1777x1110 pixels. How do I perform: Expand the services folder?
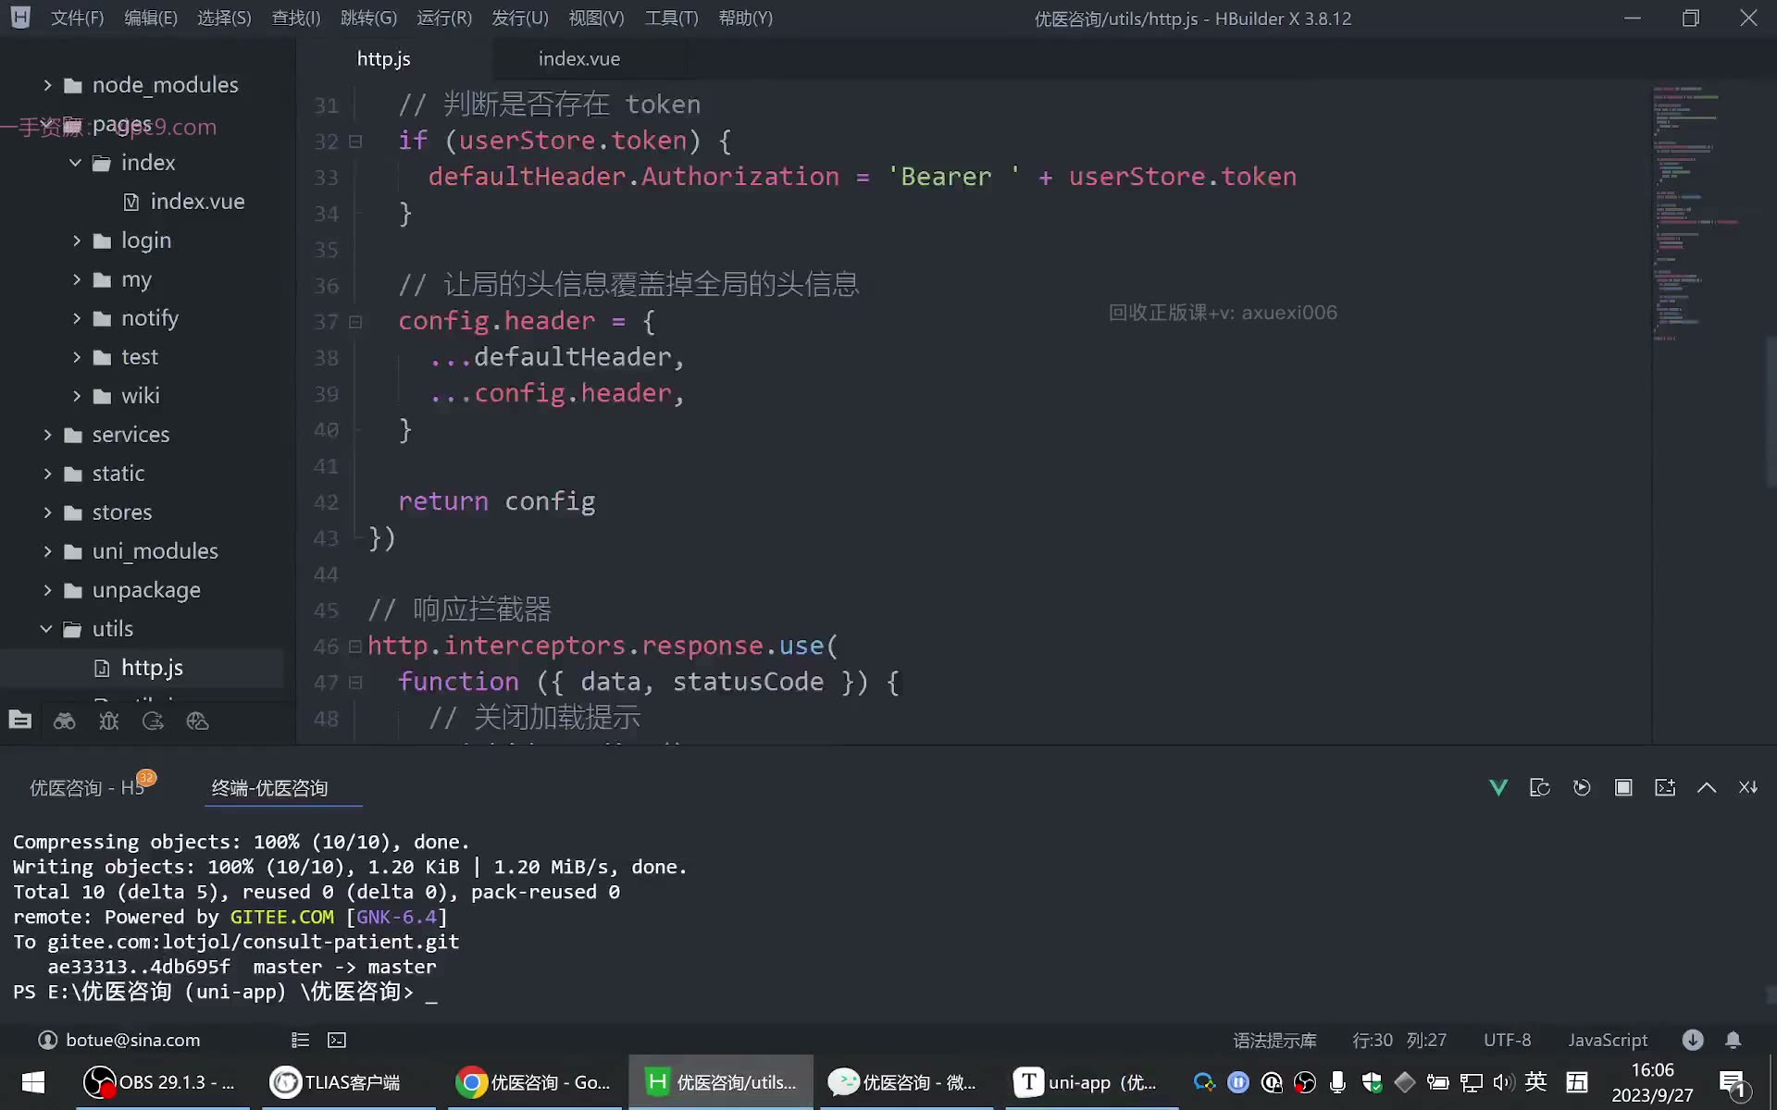coord(47,435)
